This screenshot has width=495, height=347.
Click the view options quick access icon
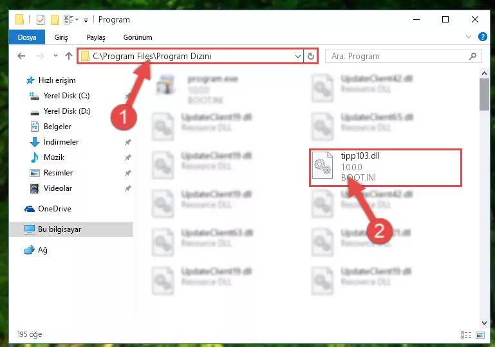point(71,19)
